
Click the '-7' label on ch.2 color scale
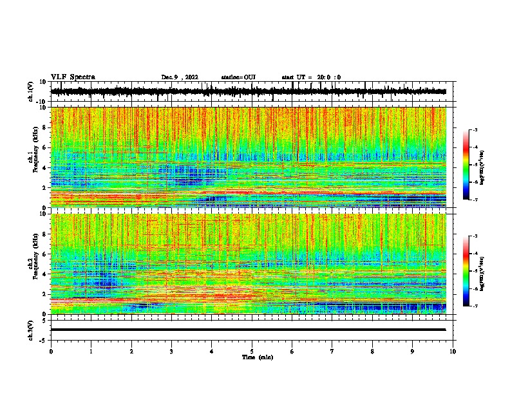(475, 306)
